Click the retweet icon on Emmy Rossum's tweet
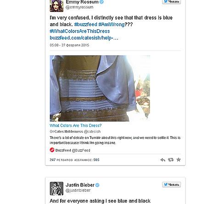The image size is (218, 204). 171,160
